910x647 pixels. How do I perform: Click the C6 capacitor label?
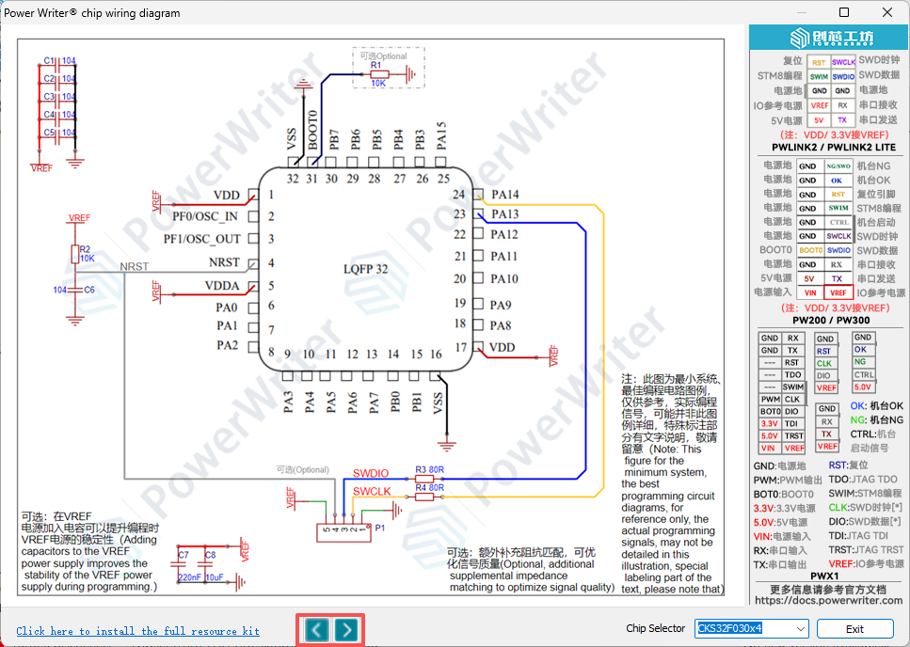pos(89,290)
